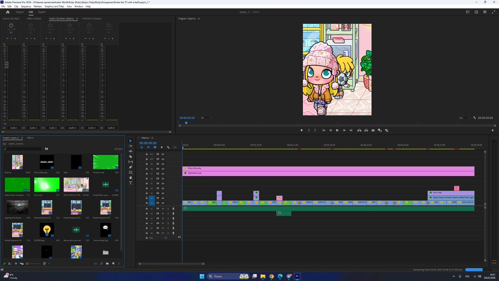
Task: Open the Markers menu
Action: click(x=38, y=6)
